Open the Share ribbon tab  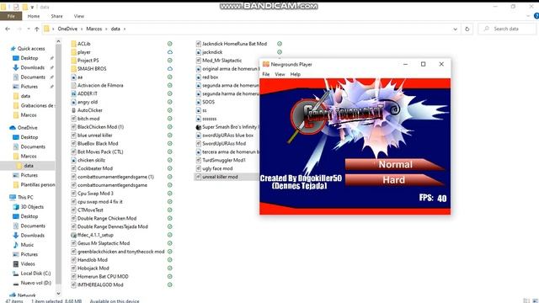[x=56, y=16]
